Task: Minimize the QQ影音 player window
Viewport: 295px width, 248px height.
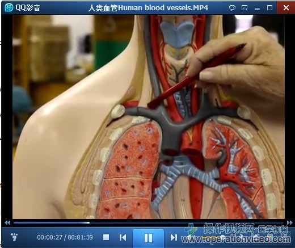Action: point(257,9)
